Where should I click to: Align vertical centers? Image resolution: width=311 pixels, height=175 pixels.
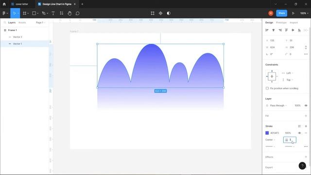click(293, 30)
